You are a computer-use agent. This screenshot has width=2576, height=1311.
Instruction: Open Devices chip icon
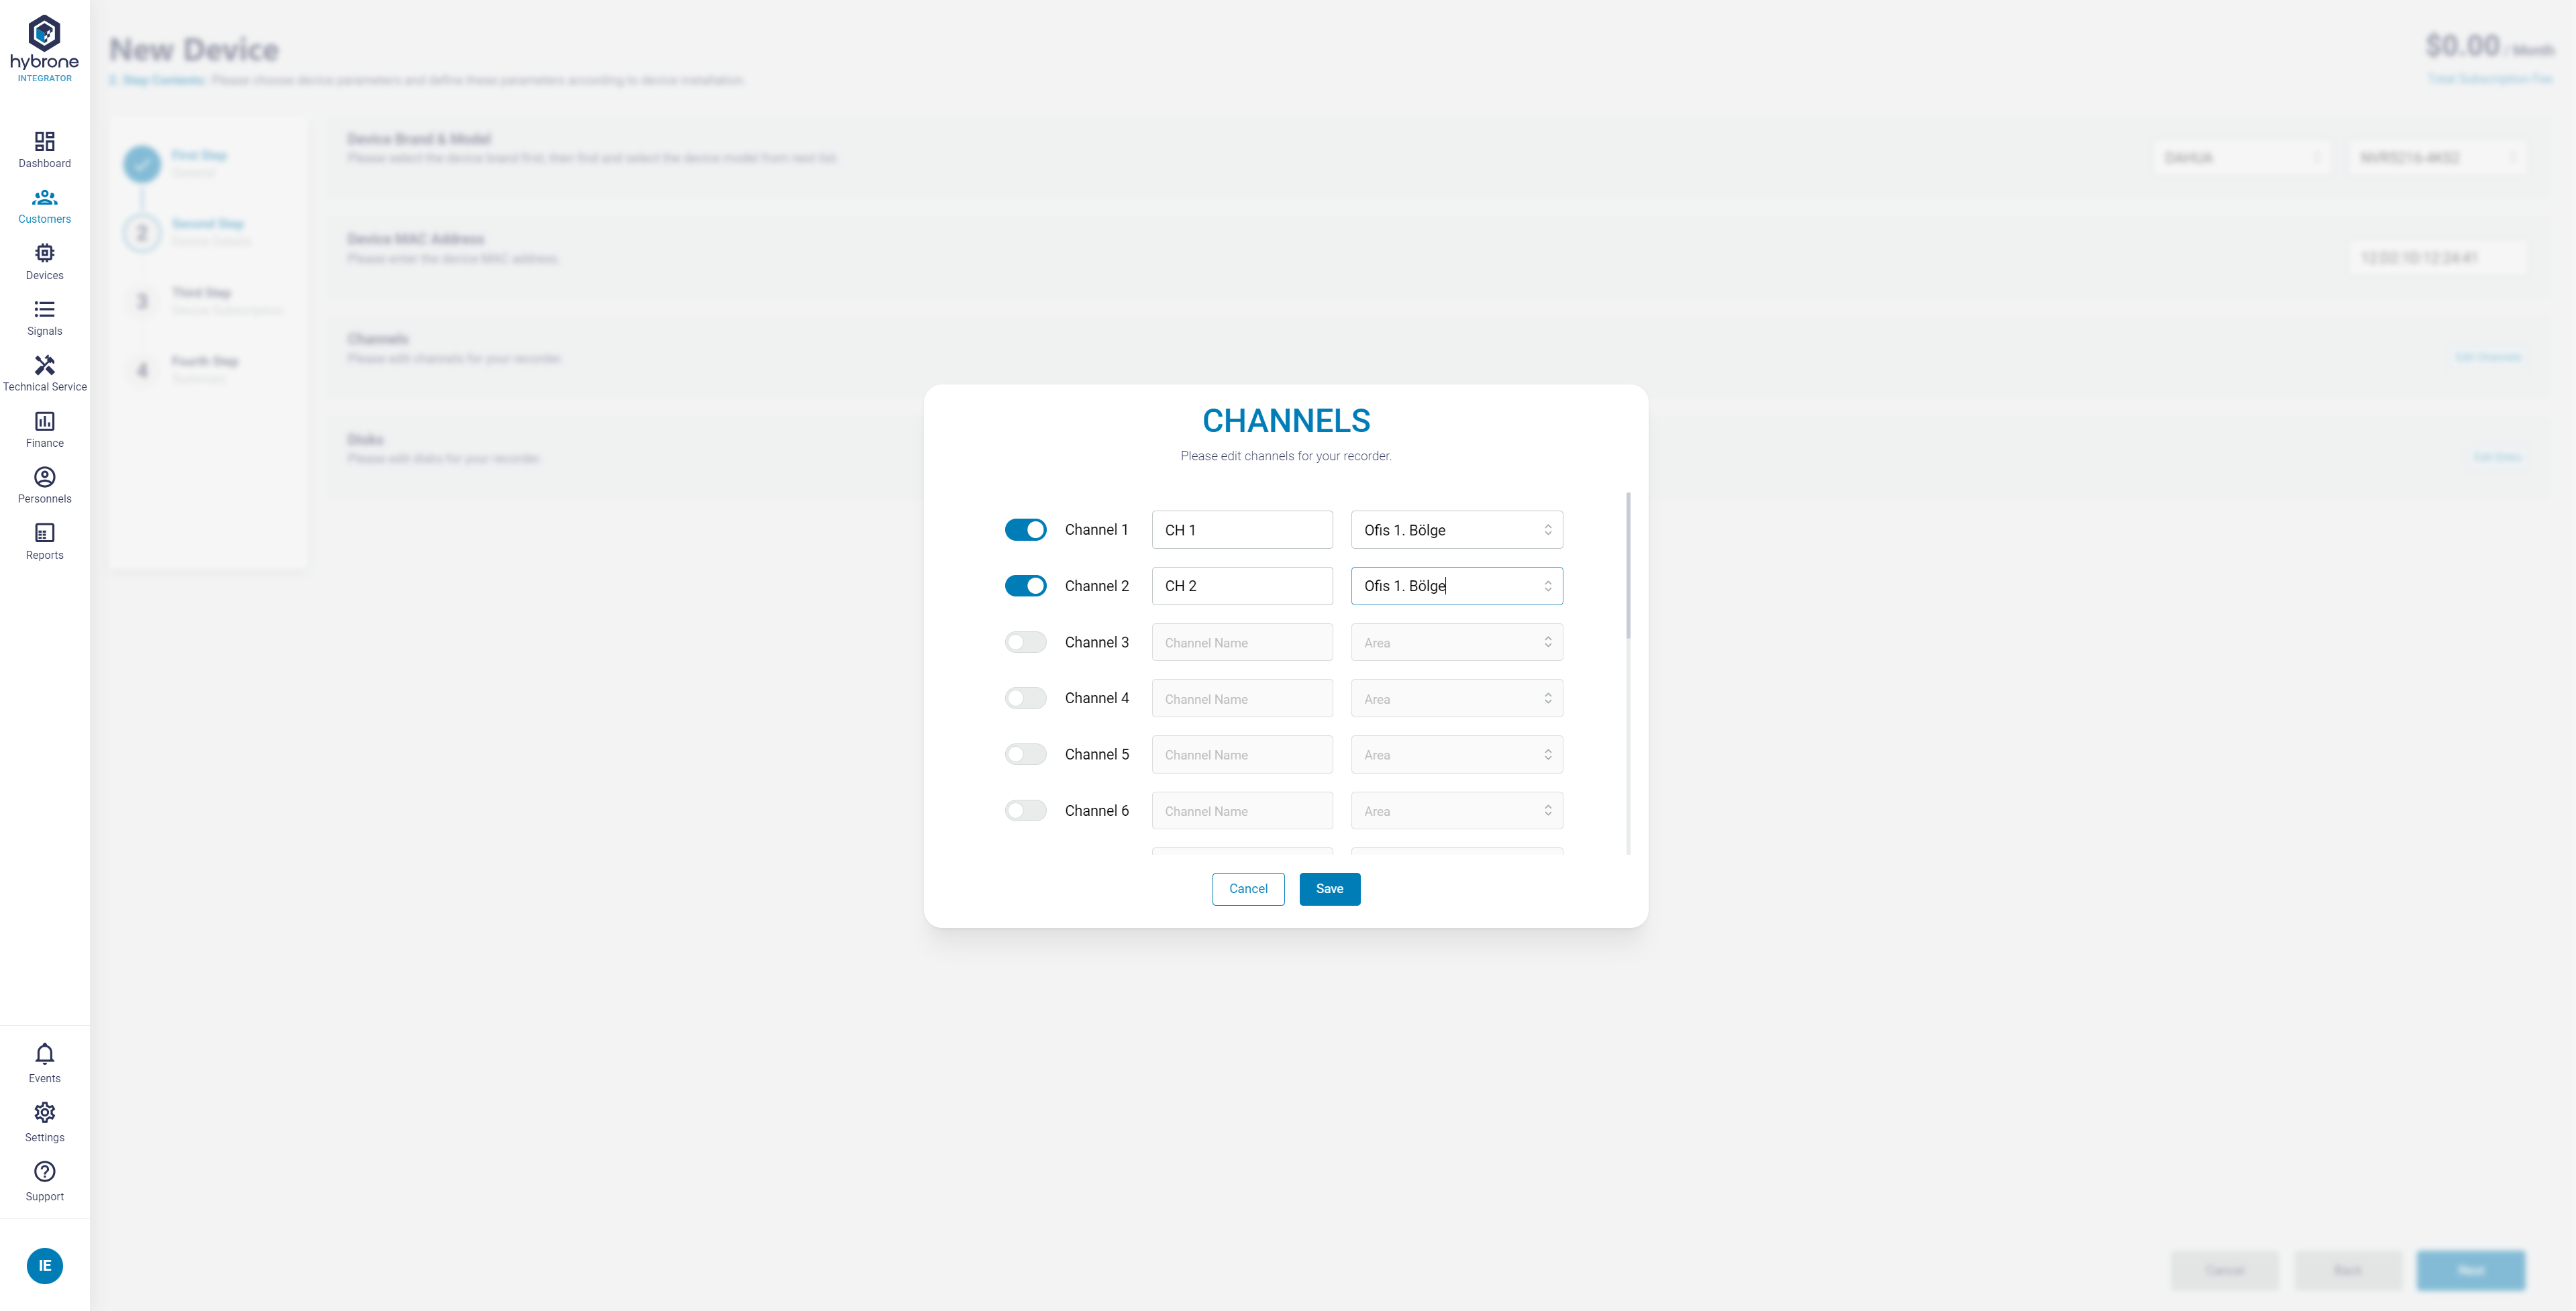pyautogui.click(x=44, y=253)
